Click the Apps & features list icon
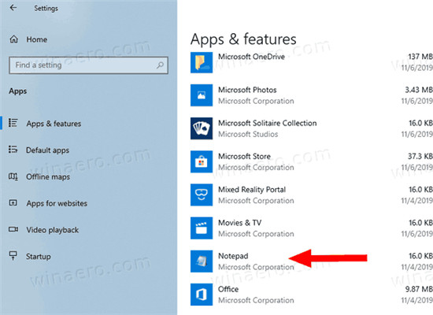 pos(13,122)
